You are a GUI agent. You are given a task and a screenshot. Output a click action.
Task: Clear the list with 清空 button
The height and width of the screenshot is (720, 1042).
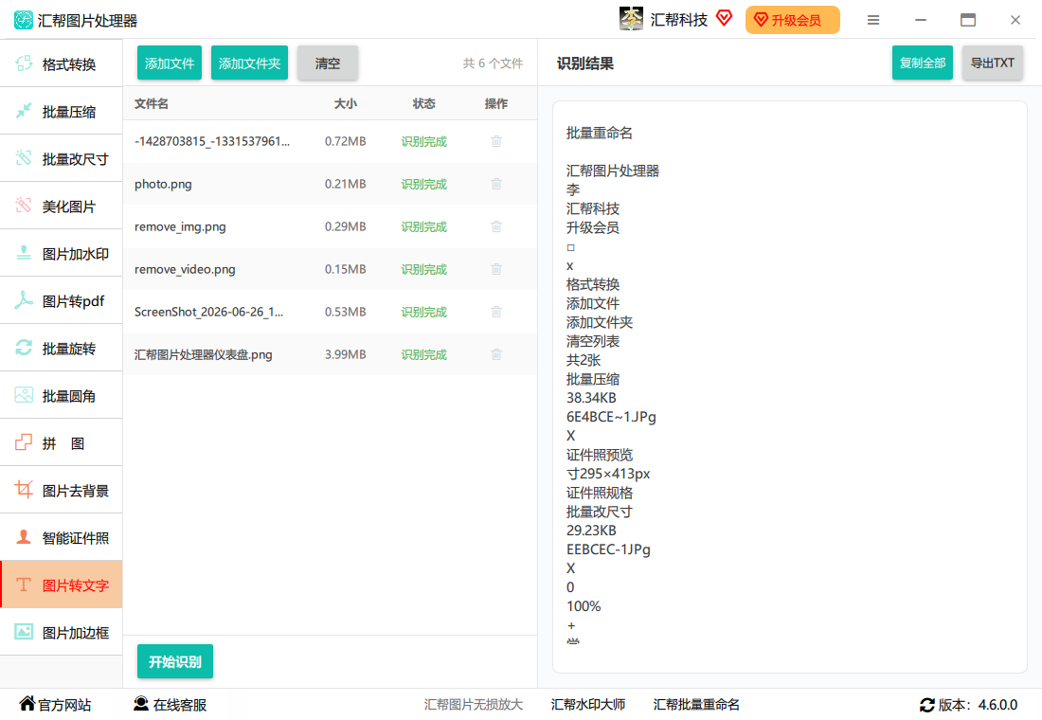(x=328, y=63)
